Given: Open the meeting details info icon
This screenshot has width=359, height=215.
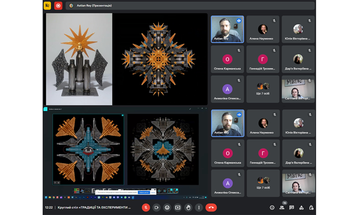Looking at the screenshot, I should (x=272, y=207).
